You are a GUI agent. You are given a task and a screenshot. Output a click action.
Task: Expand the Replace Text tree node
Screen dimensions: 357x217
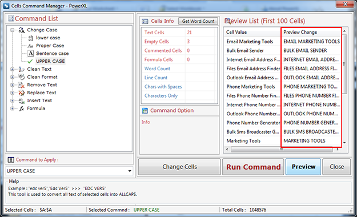click(x=13, y=93)
